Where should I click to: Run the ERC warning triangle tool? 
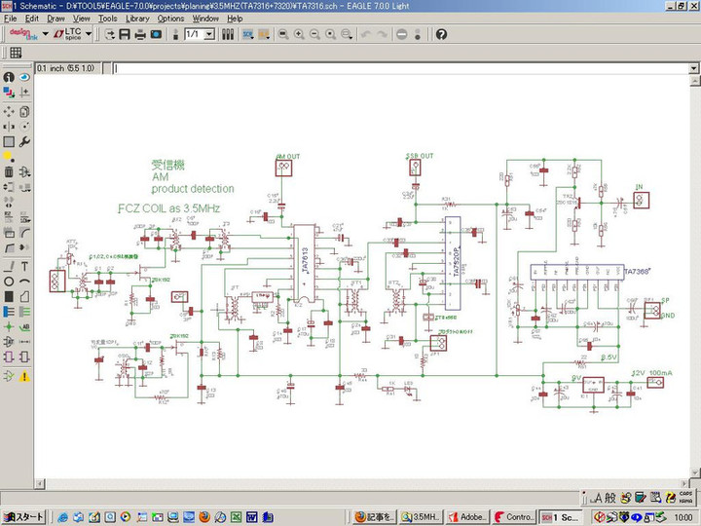click(24, 376)
